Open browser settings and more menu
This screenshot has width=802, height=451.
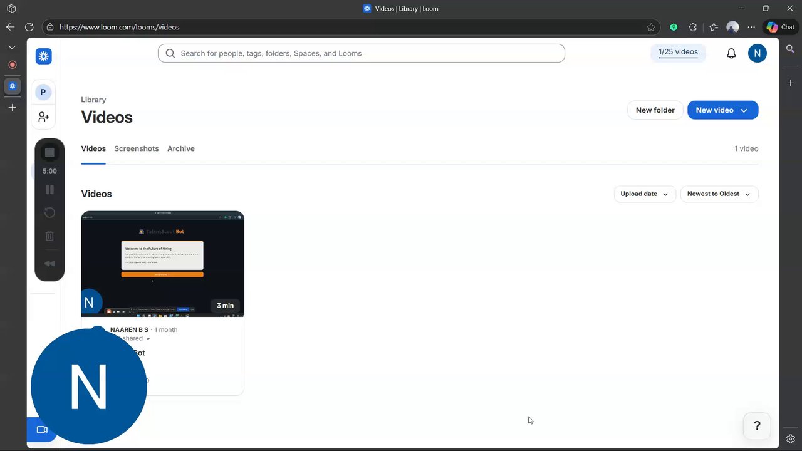click(x=751, y=27)
